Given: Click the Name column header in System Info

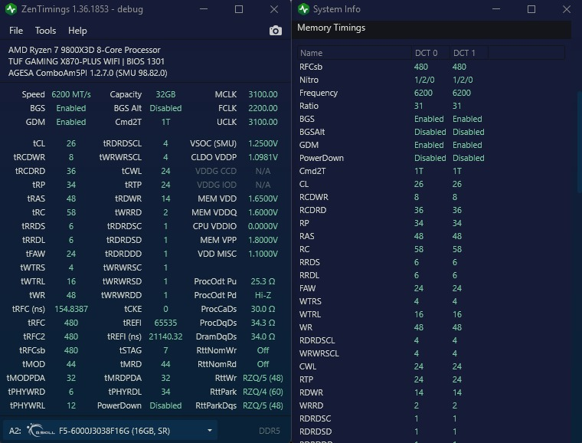Looking at the screenshot, I should 354,53.
